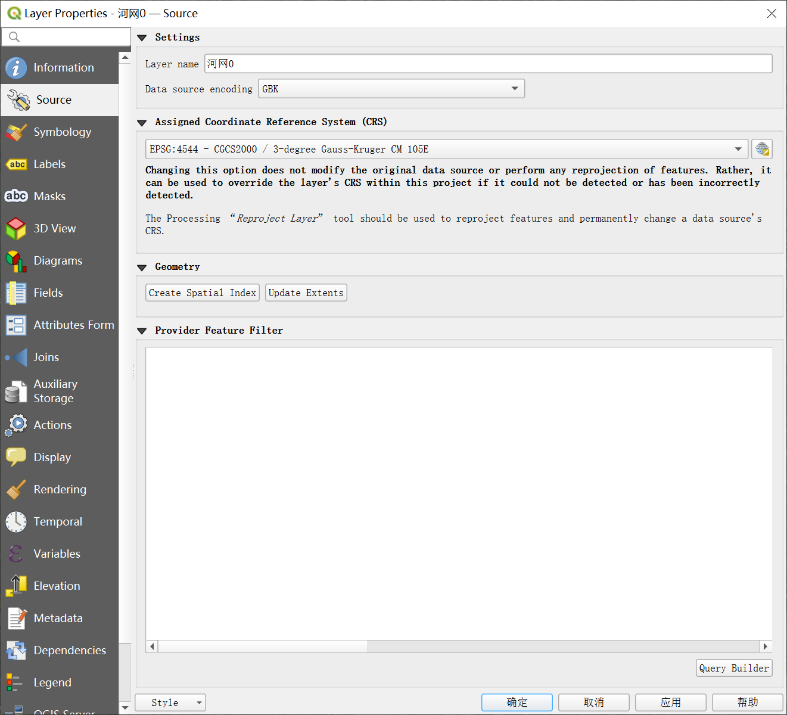Open the Fields table icon

[16, 293]
